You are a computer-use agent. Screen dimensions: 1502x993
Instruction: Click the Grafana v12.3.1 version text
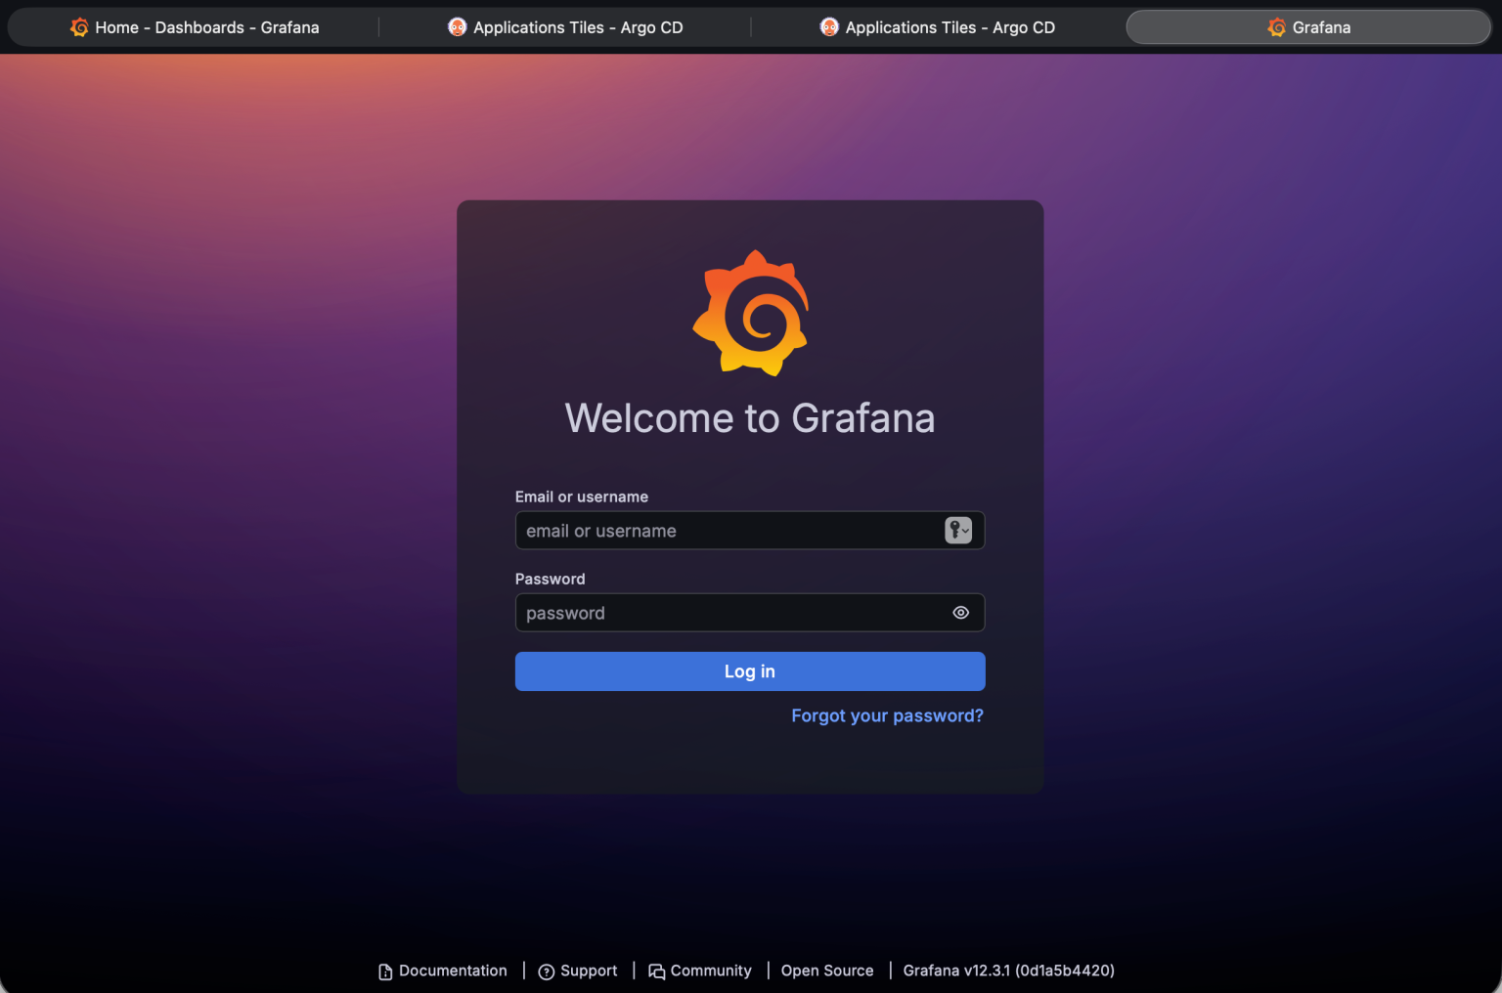click(x=1008, y=971)
